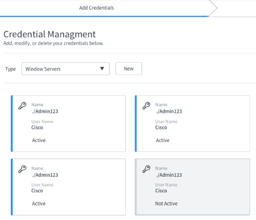Click ./Admin123 name in the top-right card
Screen dimensions: 256x220
[x=169, y=111]
